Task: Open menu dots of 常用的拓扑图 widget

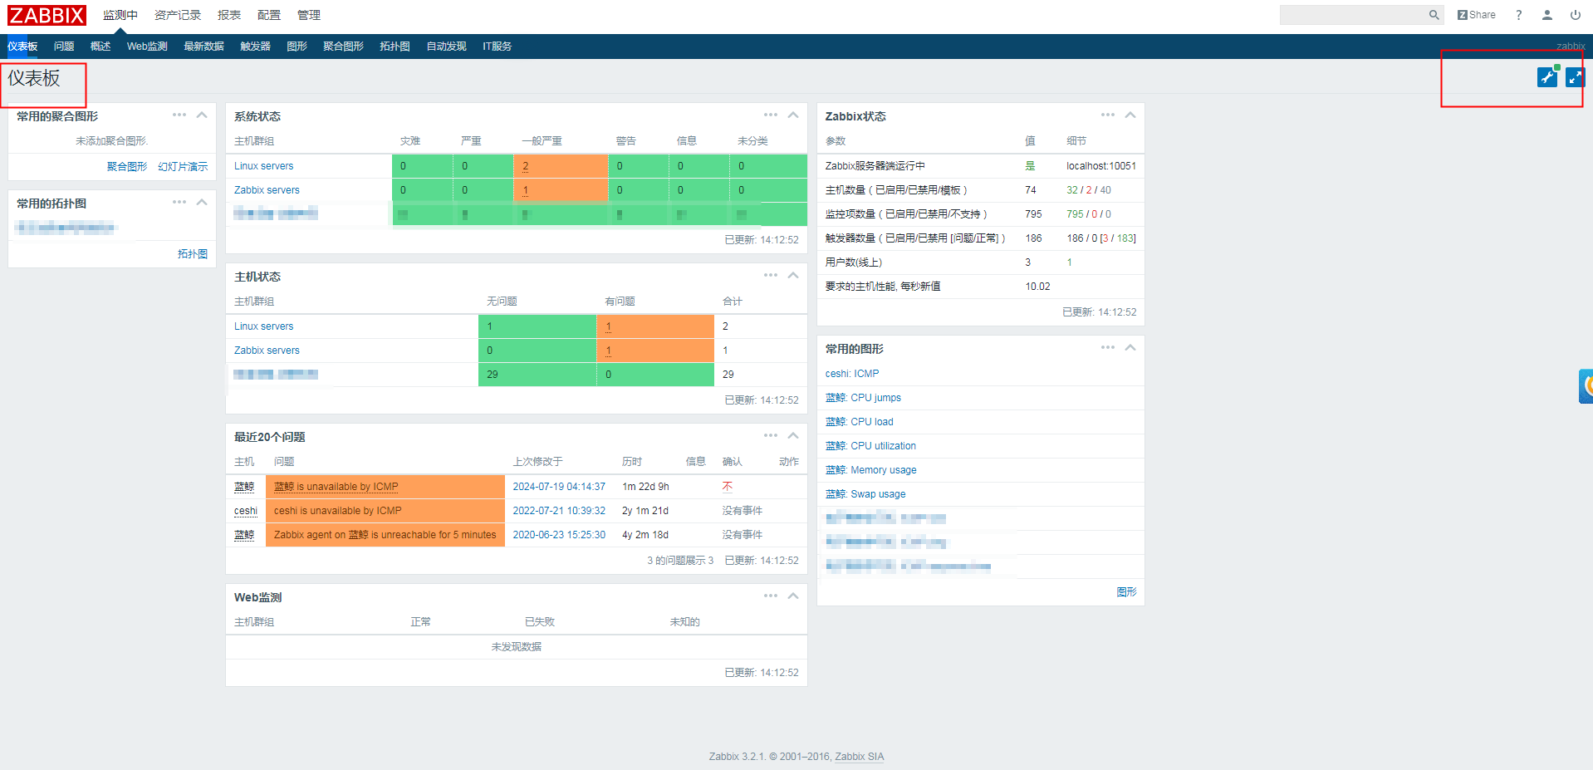Action: click(x=179, y=203)
